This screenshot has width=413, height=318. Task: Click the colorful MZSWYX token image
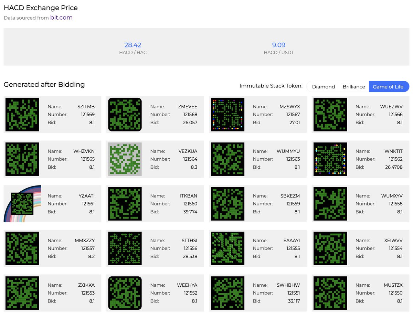point(228,115)
